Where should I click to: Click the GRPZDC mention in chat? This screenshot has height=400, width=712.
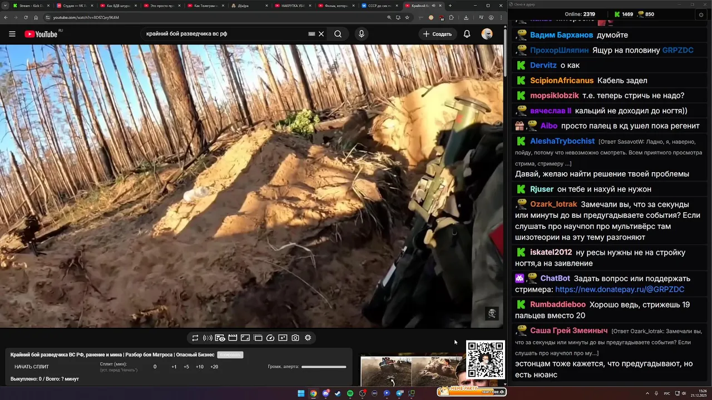(678, 50)
